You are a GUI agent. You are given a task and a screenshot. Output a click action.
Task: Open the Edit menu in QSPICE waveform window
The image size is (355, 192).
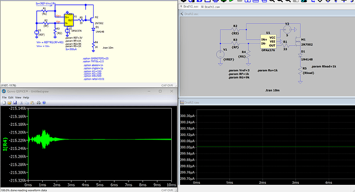[x=11, y=98]
